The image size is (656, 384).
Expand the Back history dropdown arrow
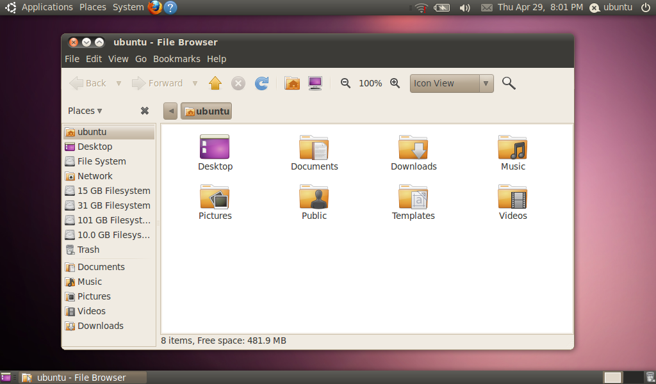pos(119,83)
